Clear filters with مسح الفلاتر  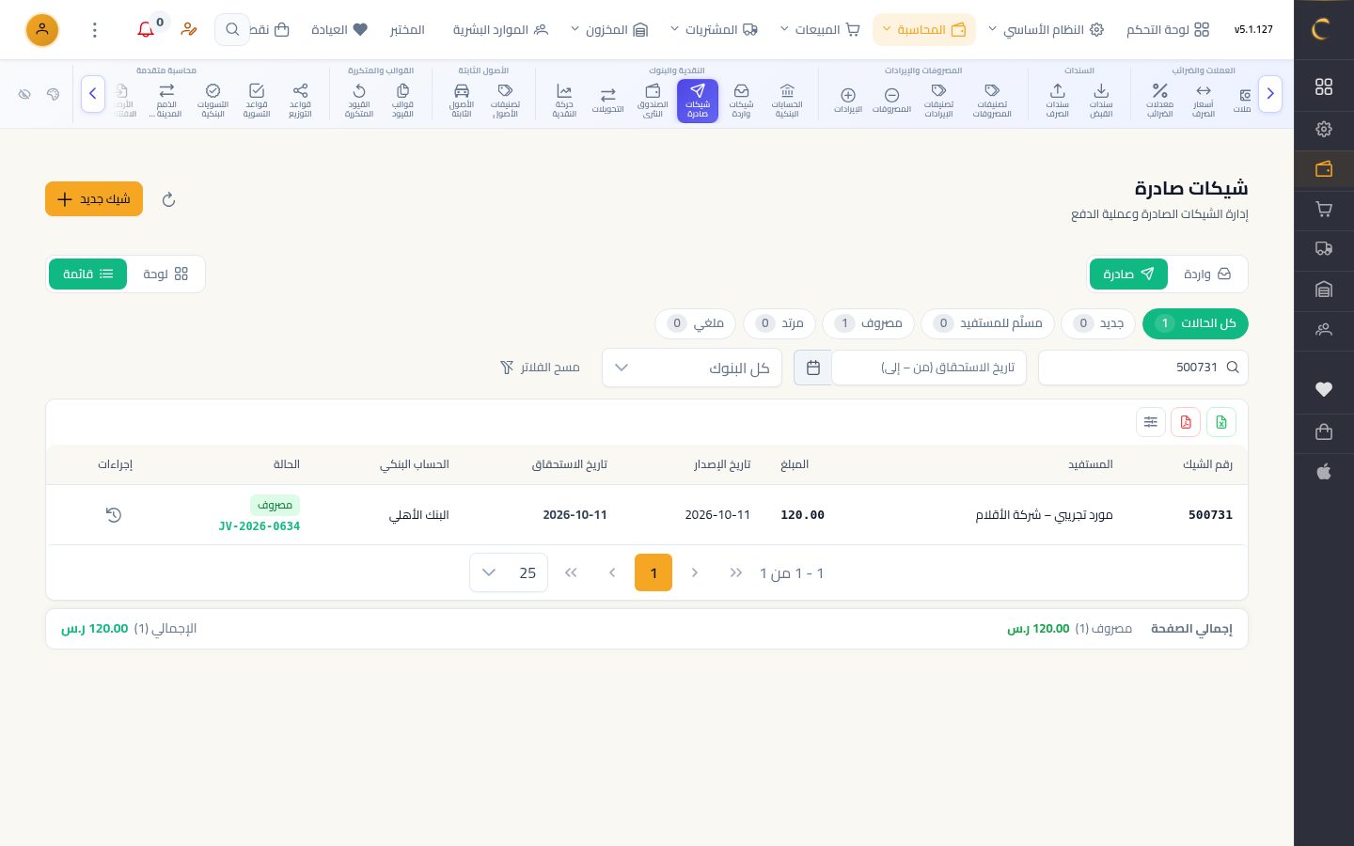tap(540, 368)
